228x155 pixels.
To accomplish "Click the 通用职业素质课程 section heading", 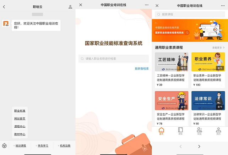I will point(169,48).
